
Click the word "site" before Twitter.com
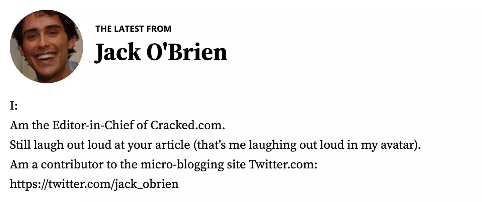point(236,164)
